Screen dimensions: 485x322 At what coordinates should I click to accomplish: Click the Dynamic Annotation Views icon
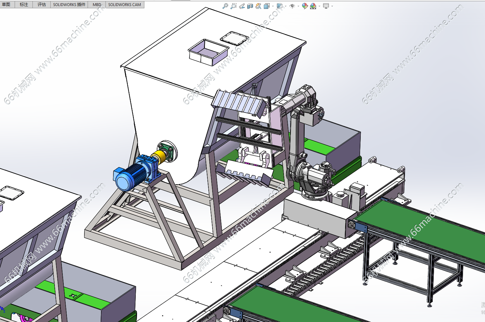258,6
